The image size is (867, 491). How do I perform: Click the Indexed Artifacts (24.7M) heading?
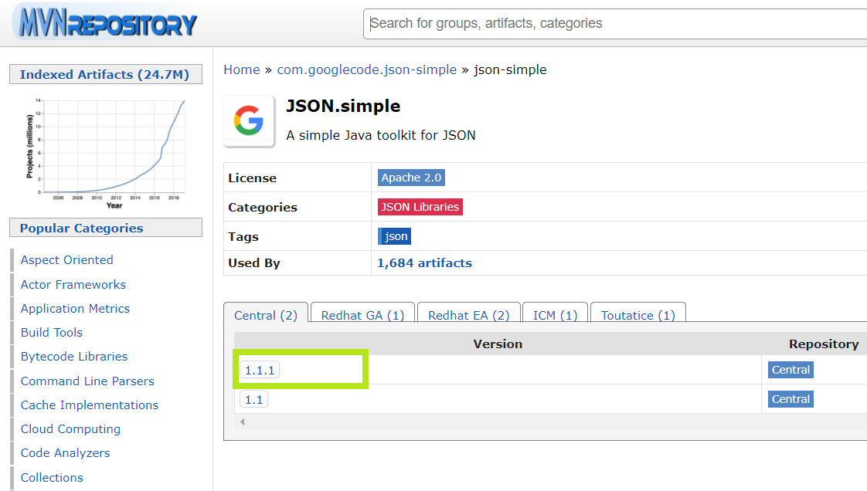106,75
